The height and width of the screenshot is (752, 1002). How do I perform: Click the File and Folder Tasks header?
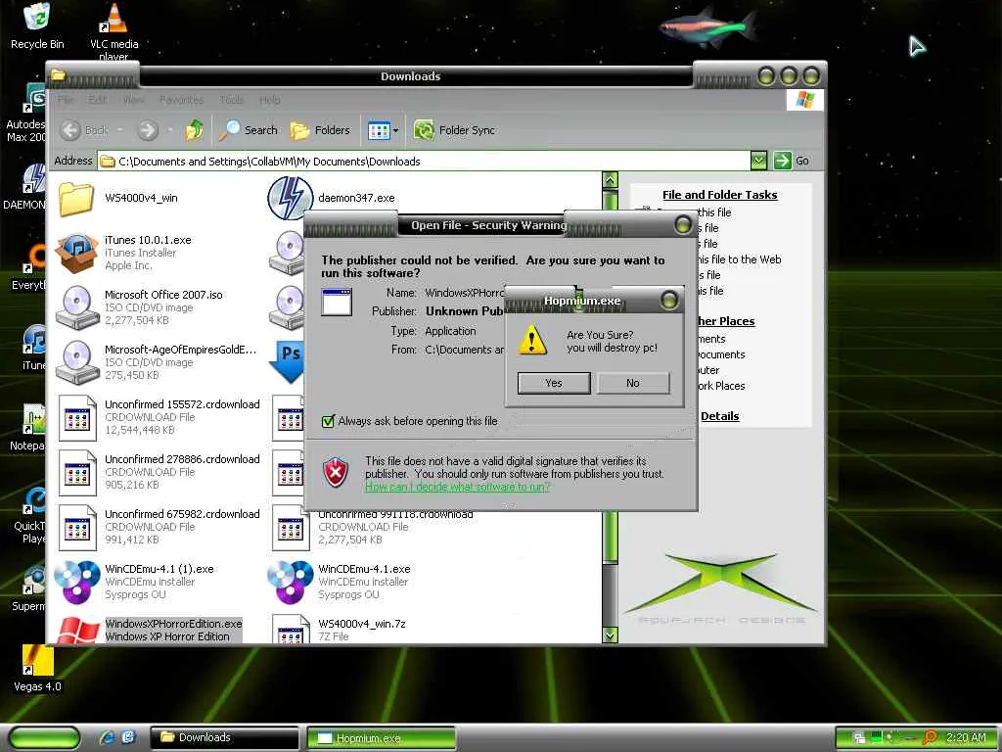719,195
